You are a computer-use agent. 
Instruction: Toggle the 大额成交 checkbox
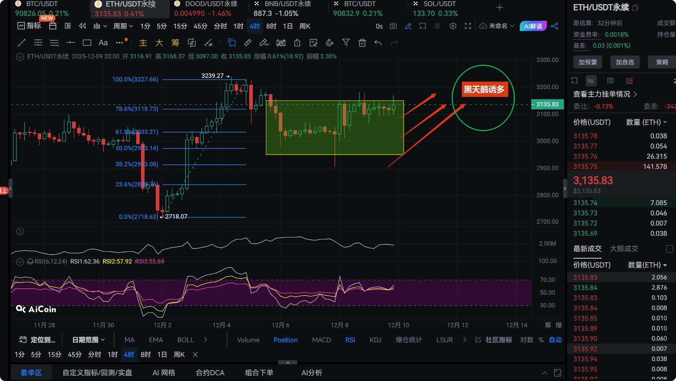pos(669,249)
